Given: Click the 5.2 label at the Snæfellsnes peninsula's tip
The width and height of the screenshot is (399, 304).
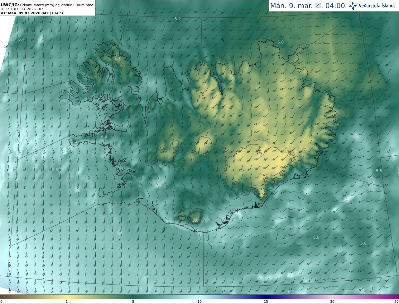Looking at the screenshot, I should (x=74, y=141).
